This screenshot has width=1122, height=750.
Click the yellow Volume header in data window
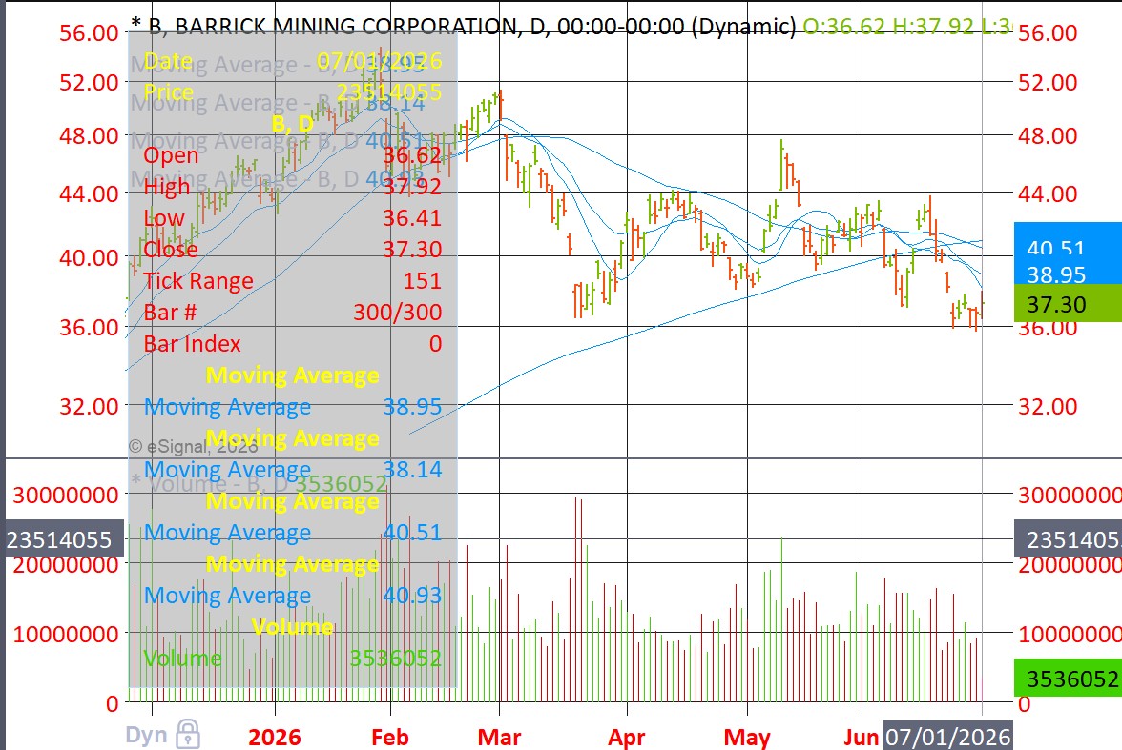coord(293,627)
